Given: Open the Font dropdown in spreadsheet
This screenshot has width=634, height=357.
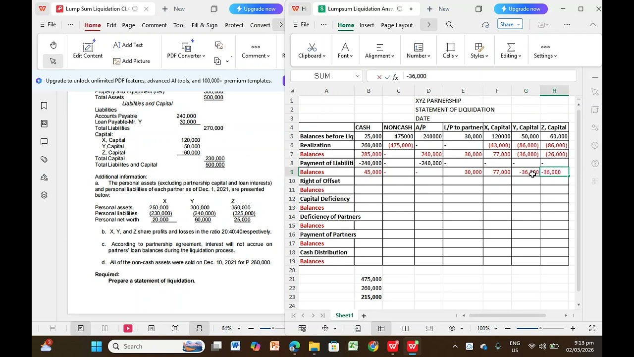Looking at the screenshot, I should pos(345,50).
